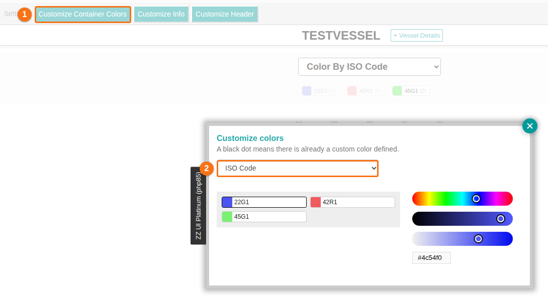
Task: Click the 22G1 legend chip
Action: click(320, 91)
